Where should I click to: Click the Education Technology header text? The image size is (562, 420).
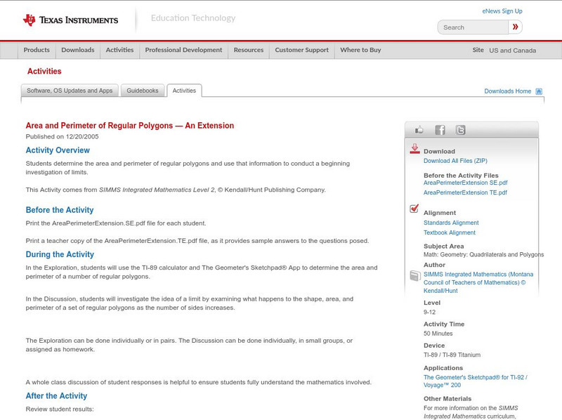pyautogui.click(x=192, y=18)
